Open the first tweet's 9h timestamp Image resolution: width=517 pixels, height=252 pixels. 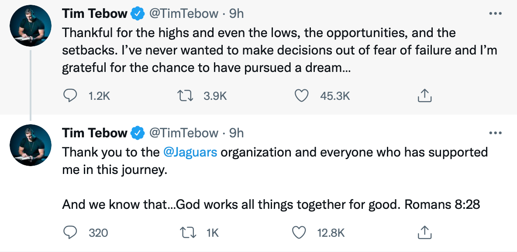click(237, 14)
